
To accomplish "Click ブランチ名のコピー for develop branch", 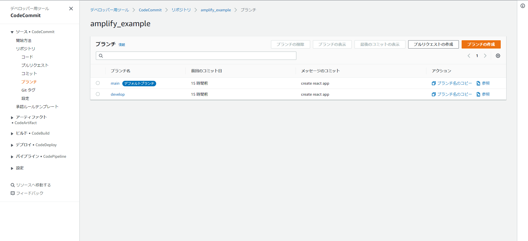I will tap(454, 94).
